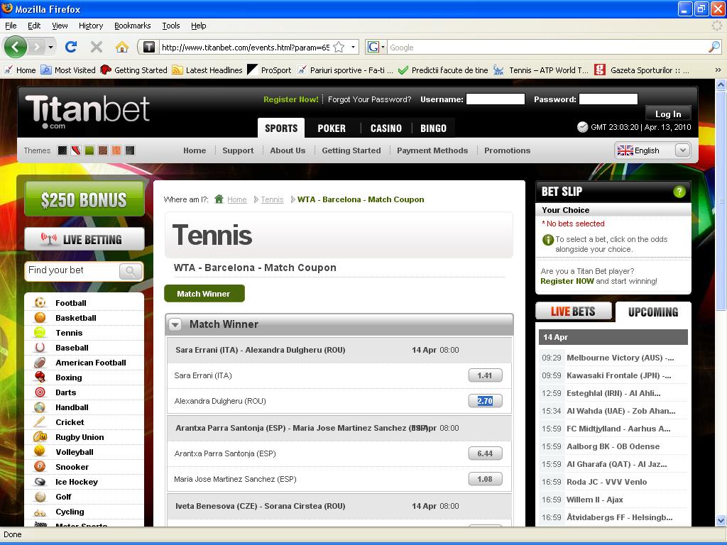Switch to the LIVE BETS tab

click(573, 312)
